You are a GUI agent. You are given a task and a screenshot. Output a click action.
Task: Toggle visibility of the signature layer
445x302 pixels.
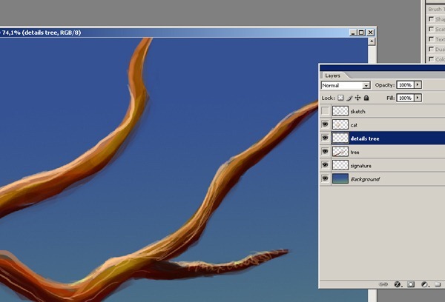[325, 165]
